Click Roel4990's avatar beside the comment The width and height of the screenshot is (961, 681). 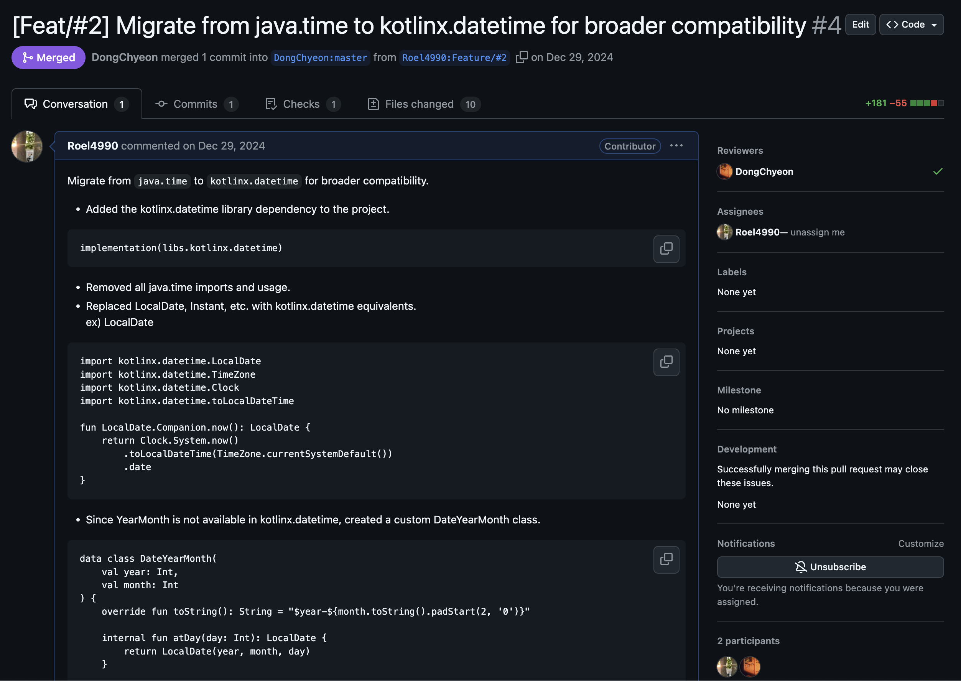click(27, 146)
